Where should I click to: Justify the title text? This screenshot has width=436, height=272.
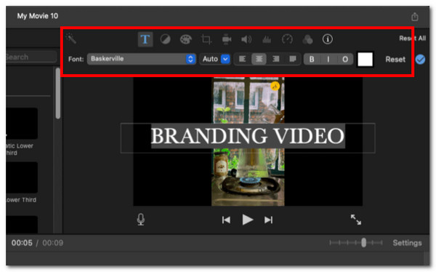[x=292, y=59]
